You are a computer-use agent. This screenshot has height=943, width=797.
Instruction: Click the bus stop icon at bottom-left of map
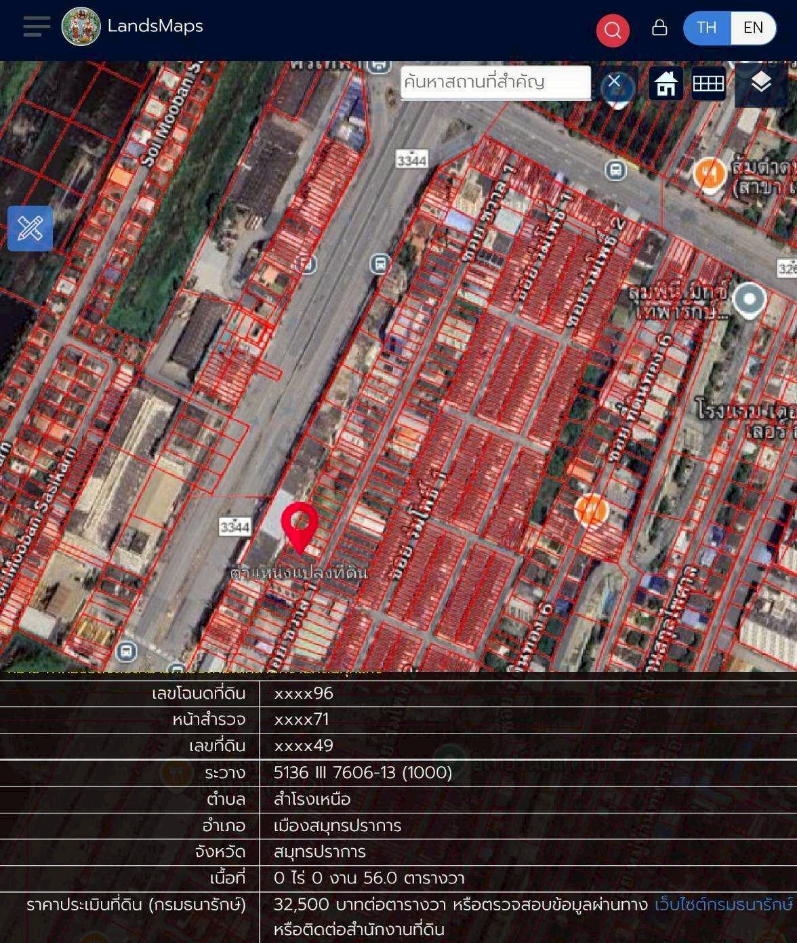click(x=125, y=652)
